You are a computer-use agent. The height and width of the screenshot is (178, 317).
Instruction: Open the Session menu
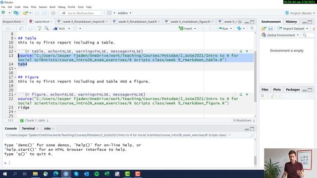(x=43, y=7)
